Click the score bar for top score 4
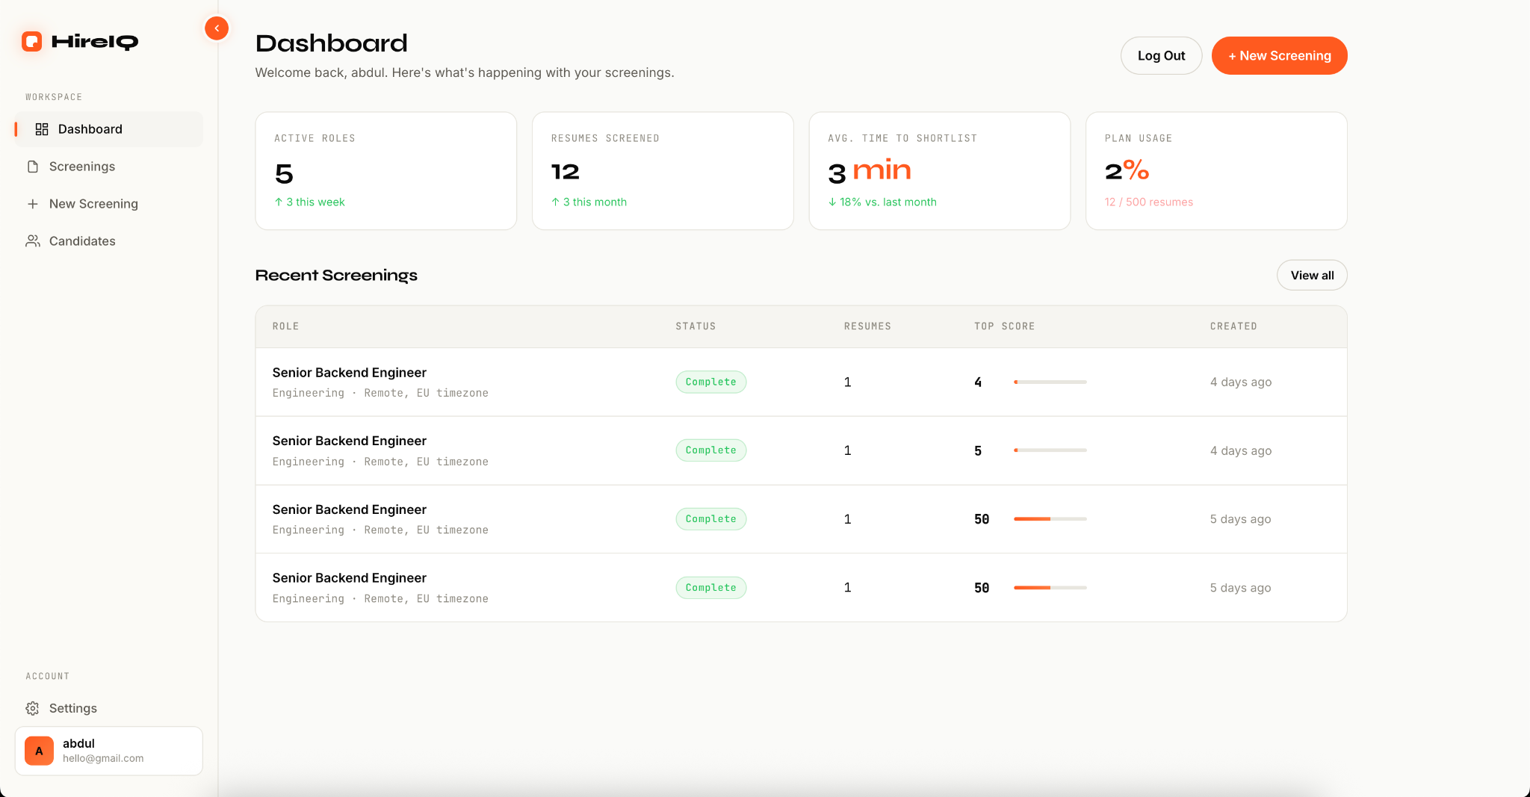Screen dimensions: 1530x797 pyautogui.click(x=1050, y=382)
